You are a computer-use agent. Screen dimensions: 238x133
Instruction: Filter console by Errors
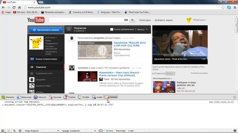pos(109,131)
